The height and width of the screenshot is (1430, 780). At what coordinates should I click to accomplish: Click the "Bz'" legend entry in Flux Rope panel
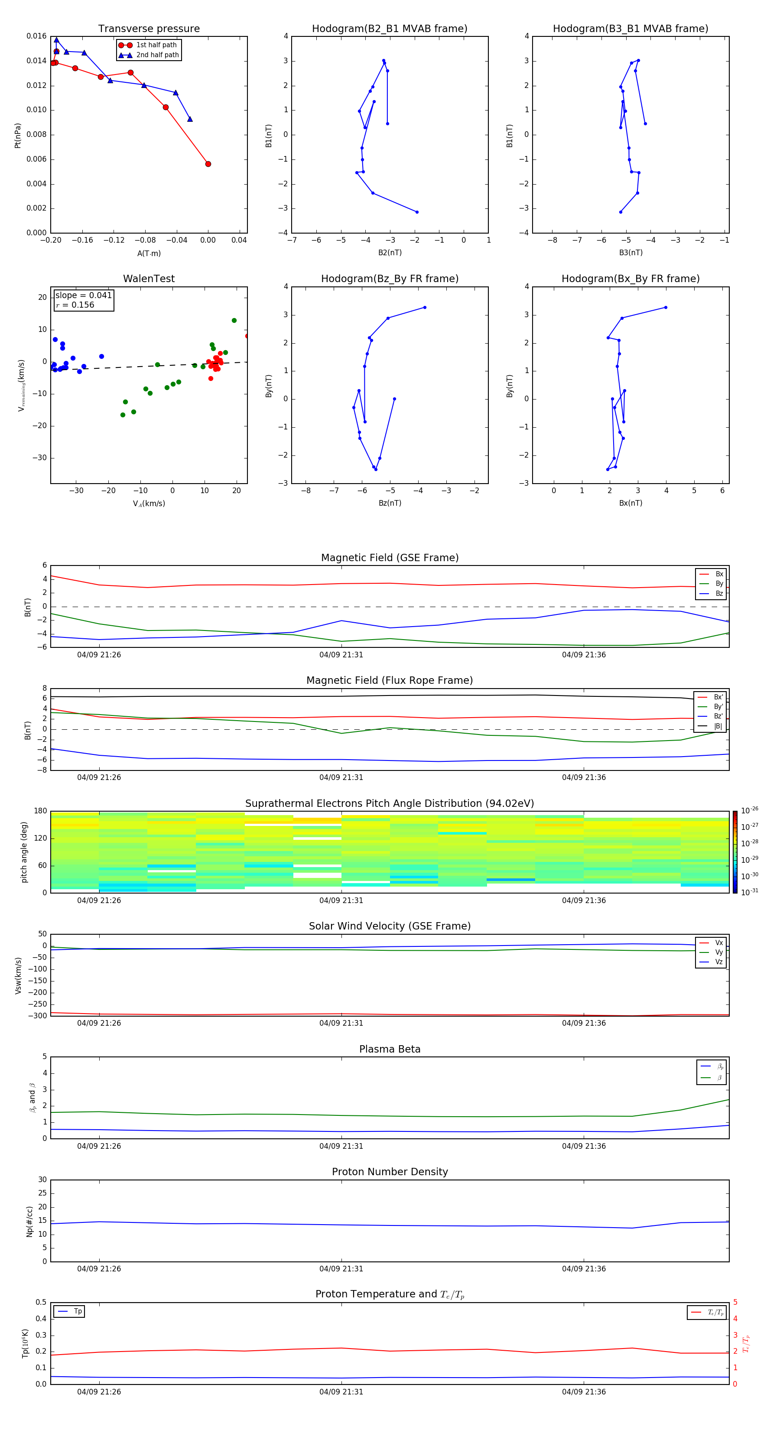click(711, 716)
